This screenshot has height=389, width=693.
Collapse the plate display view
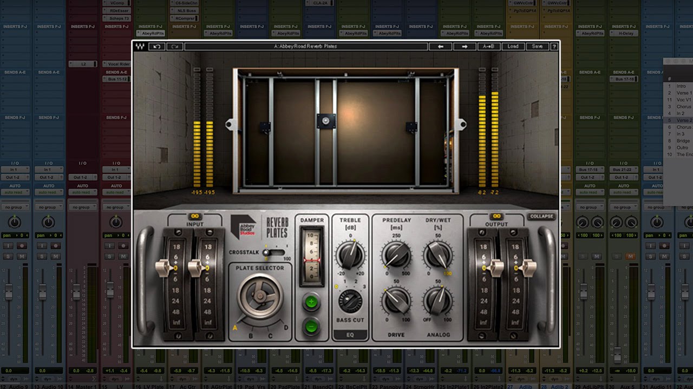(542, 216)
